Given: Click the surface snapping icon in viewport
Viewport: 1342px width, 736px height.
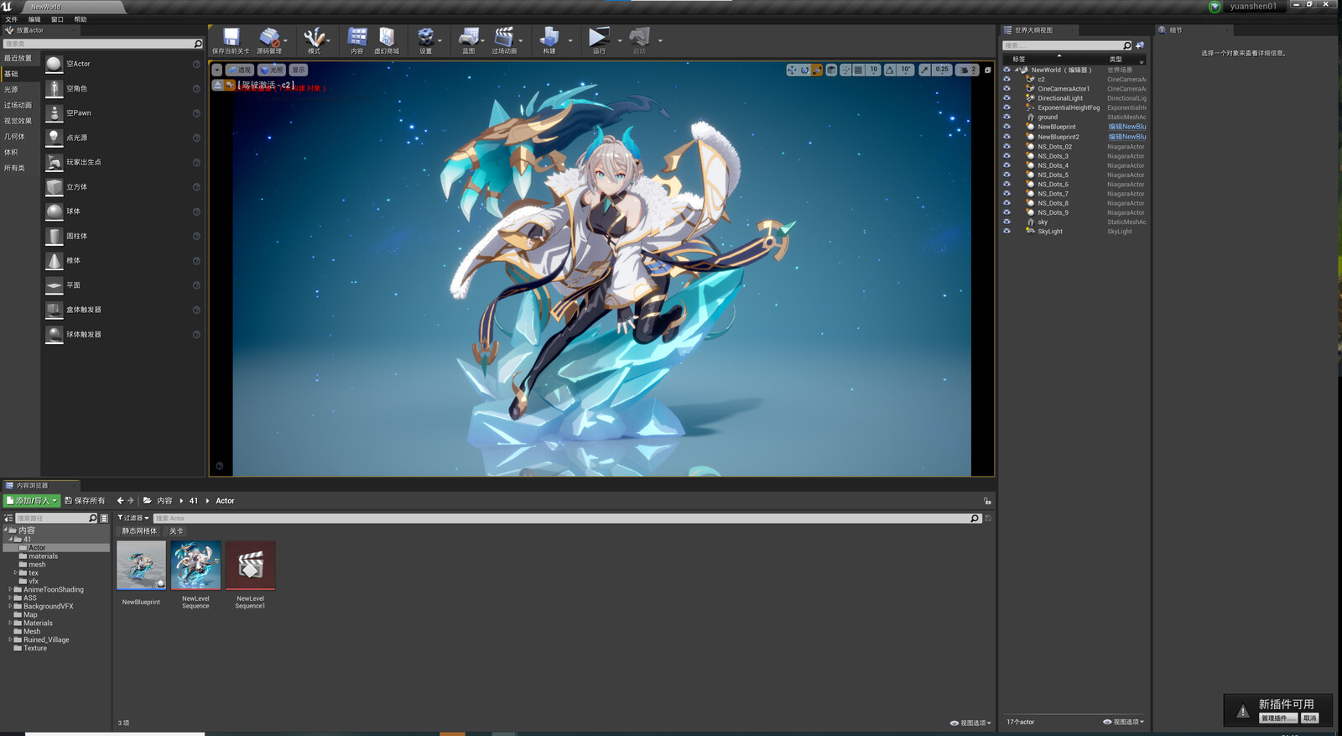Looking at the screenshot, I should [x=845, y=70].
